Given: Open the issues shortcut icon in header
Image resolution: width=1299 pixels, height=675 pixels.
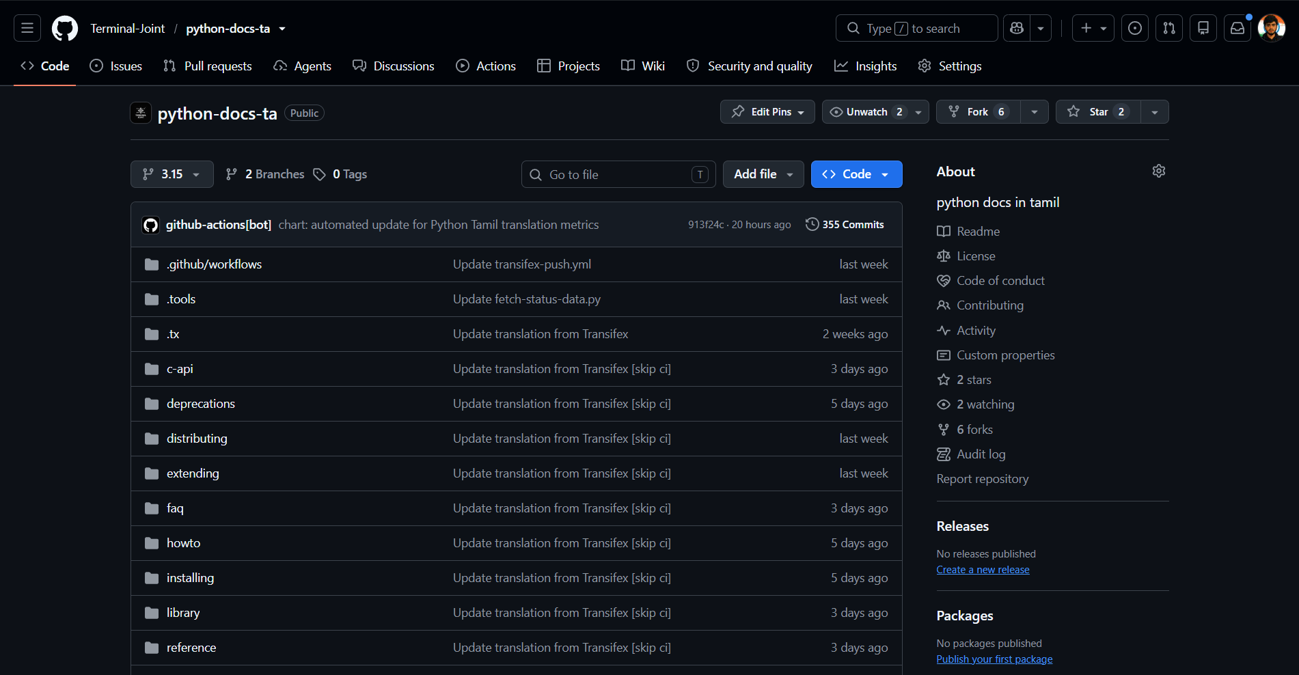Looking at the screenshot, I should coord(1135,28).
